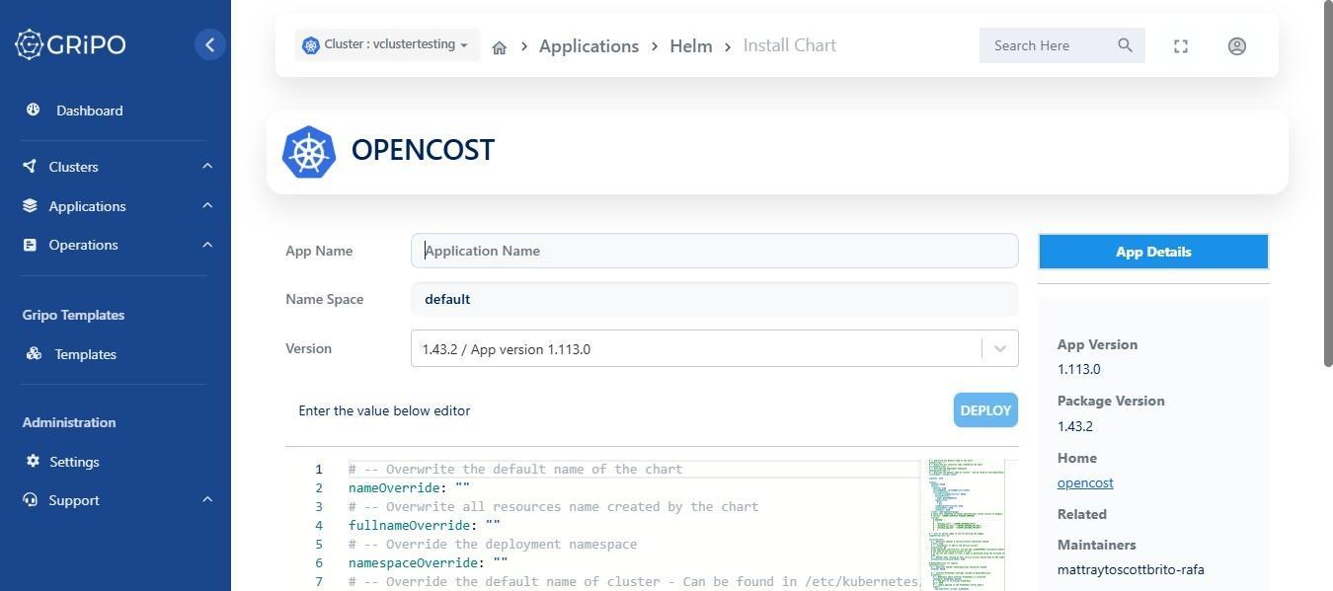Go to Helm in the breadcrumb
Image resolution: width=1333 pixels, height=591 pixels.
[691, 45]
